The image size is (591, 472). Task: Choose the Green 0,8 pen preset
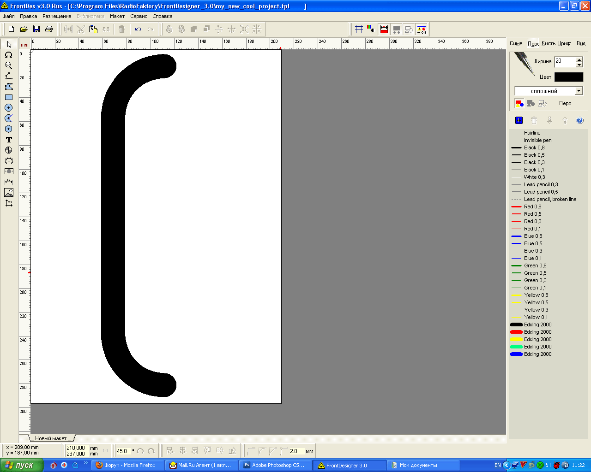pyautogui.click(x=535, y=265)
